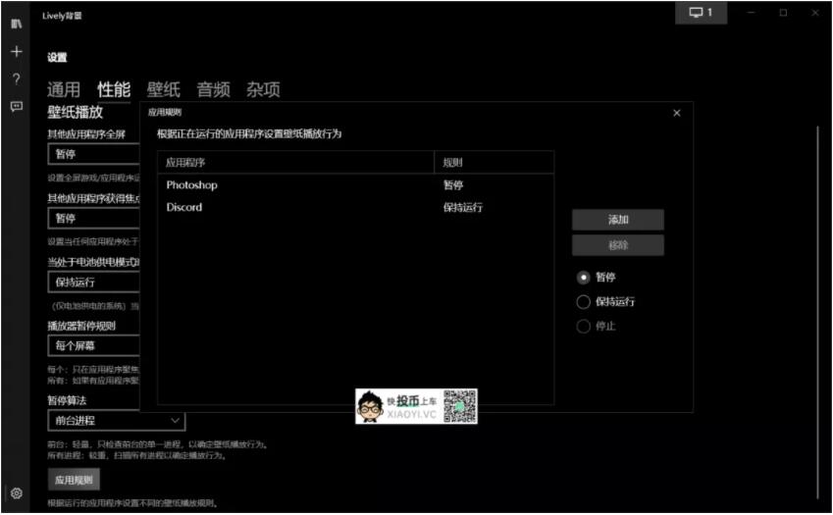Open help via the question mark icon
Viewport: 833px width, 515px height.
click(x=17, y=79)
